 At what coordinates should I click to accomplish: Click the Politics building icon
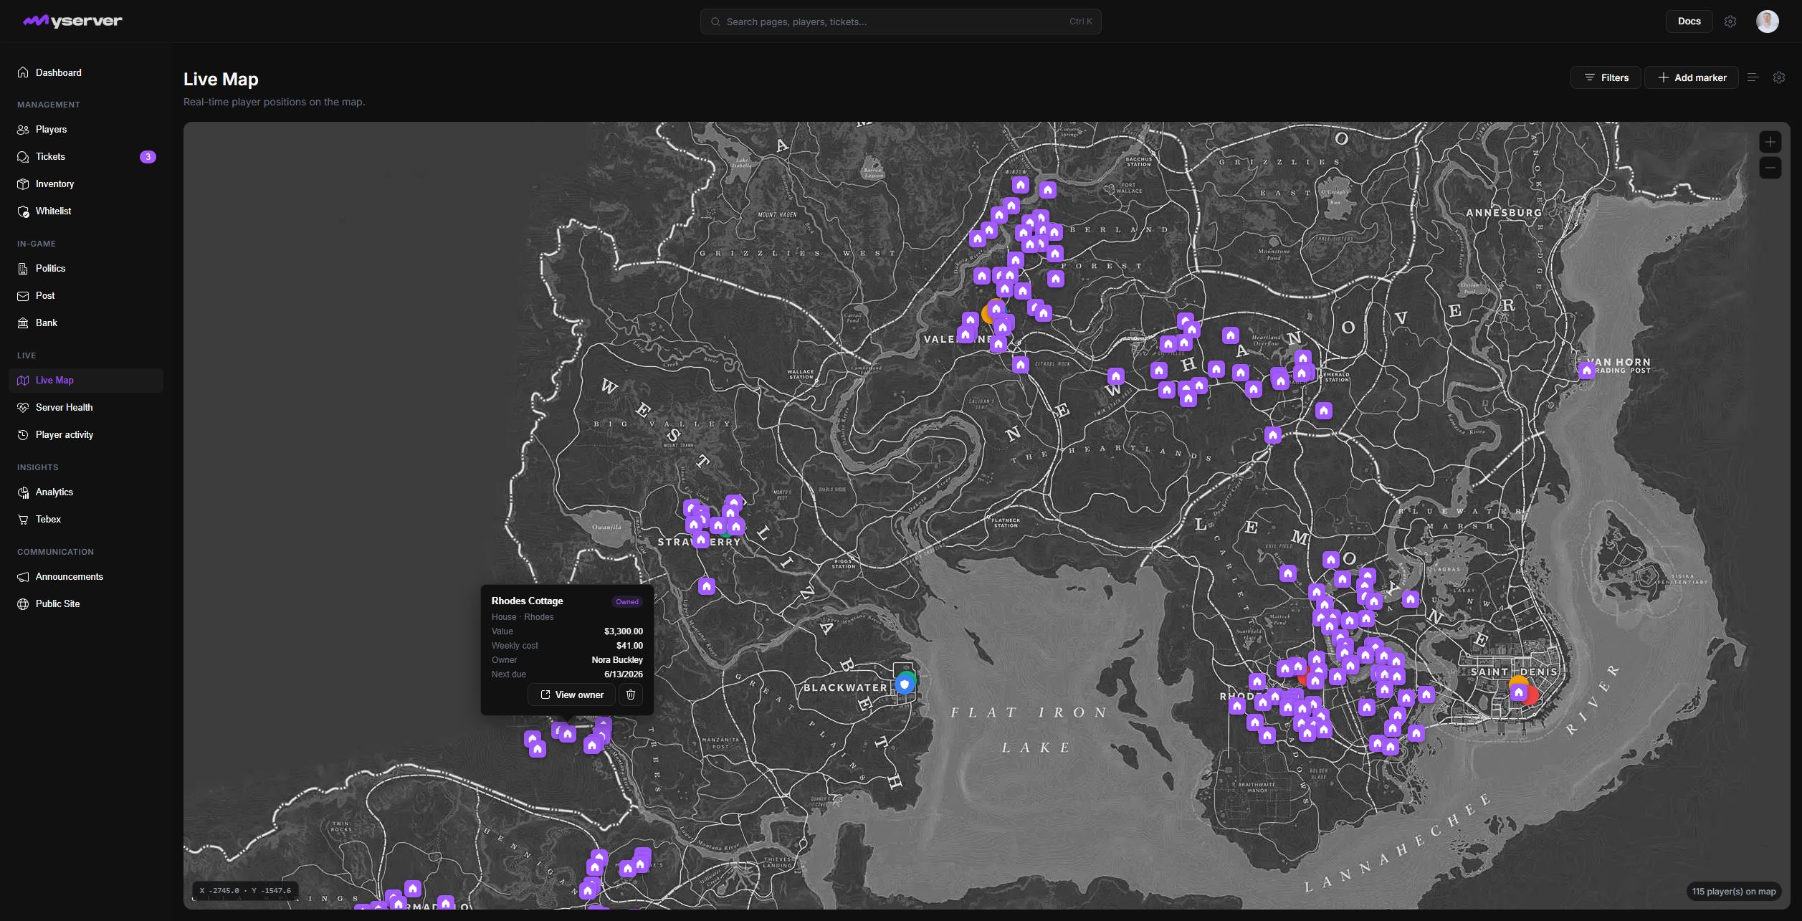23,268
